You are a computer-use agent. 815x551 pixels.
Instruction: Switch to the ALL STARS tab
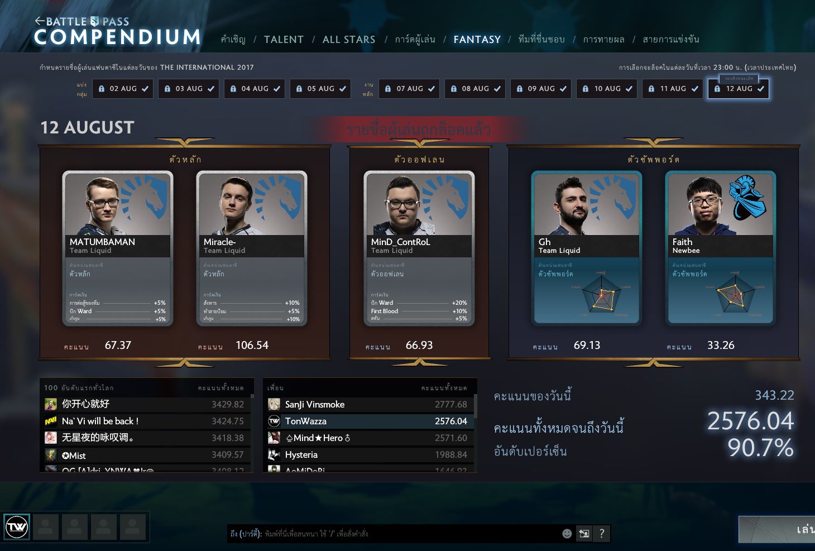click(x=349, y=40)
